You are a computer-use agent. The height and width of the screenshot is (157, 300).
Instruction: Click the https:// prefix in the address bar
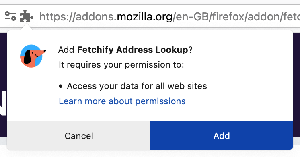coord(58,17)
